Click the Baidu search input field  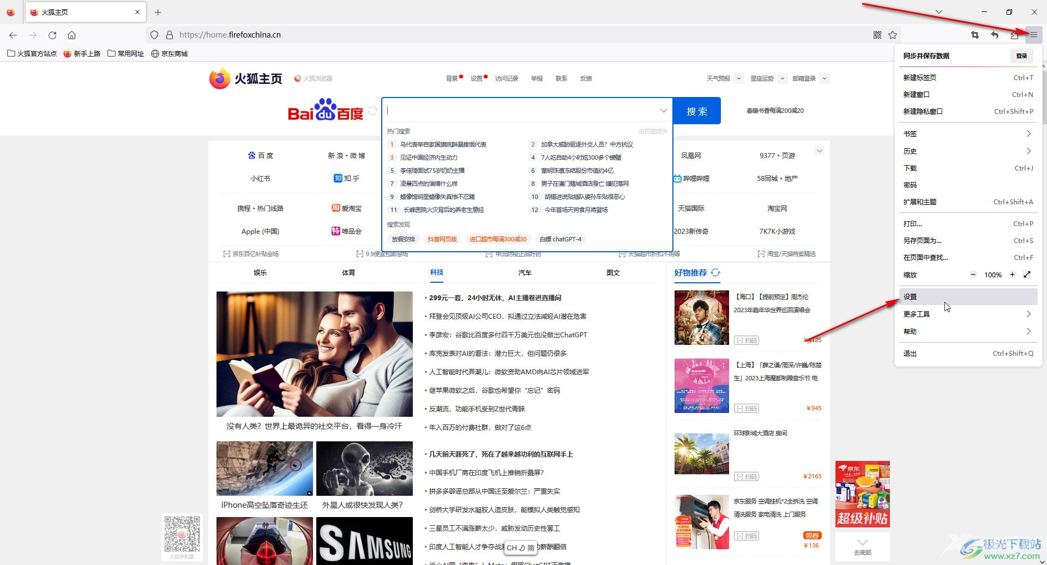click(x=521, y=111)
